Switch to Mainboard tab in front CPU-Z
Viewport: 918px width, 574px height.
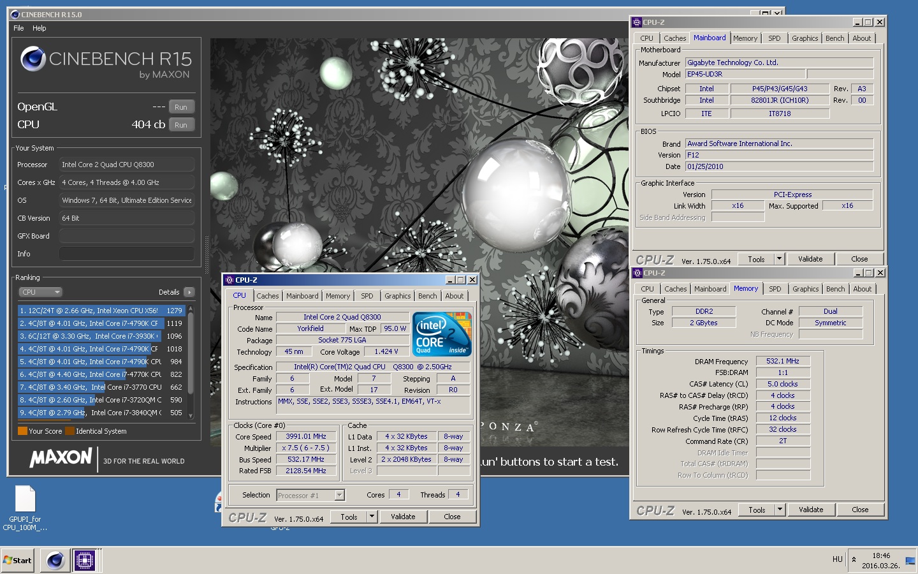pyautogui.click(x=302, y=296)
